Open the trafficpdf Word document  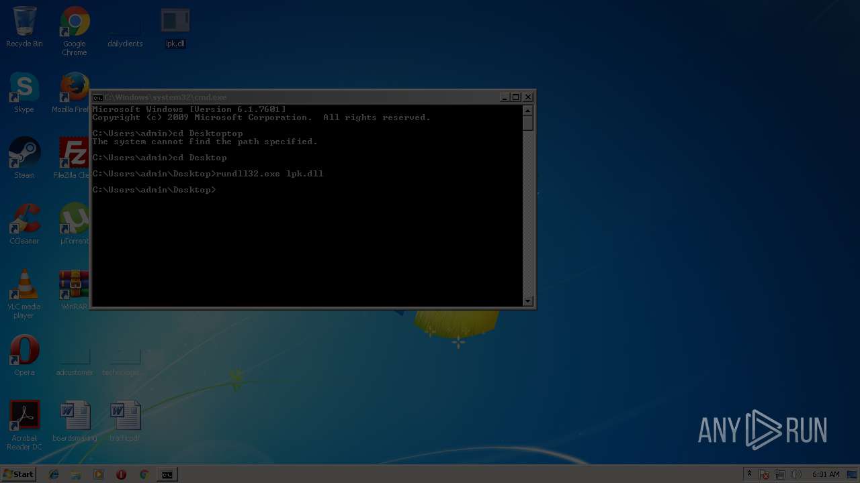pyautogui.click(x=125, y=421)
